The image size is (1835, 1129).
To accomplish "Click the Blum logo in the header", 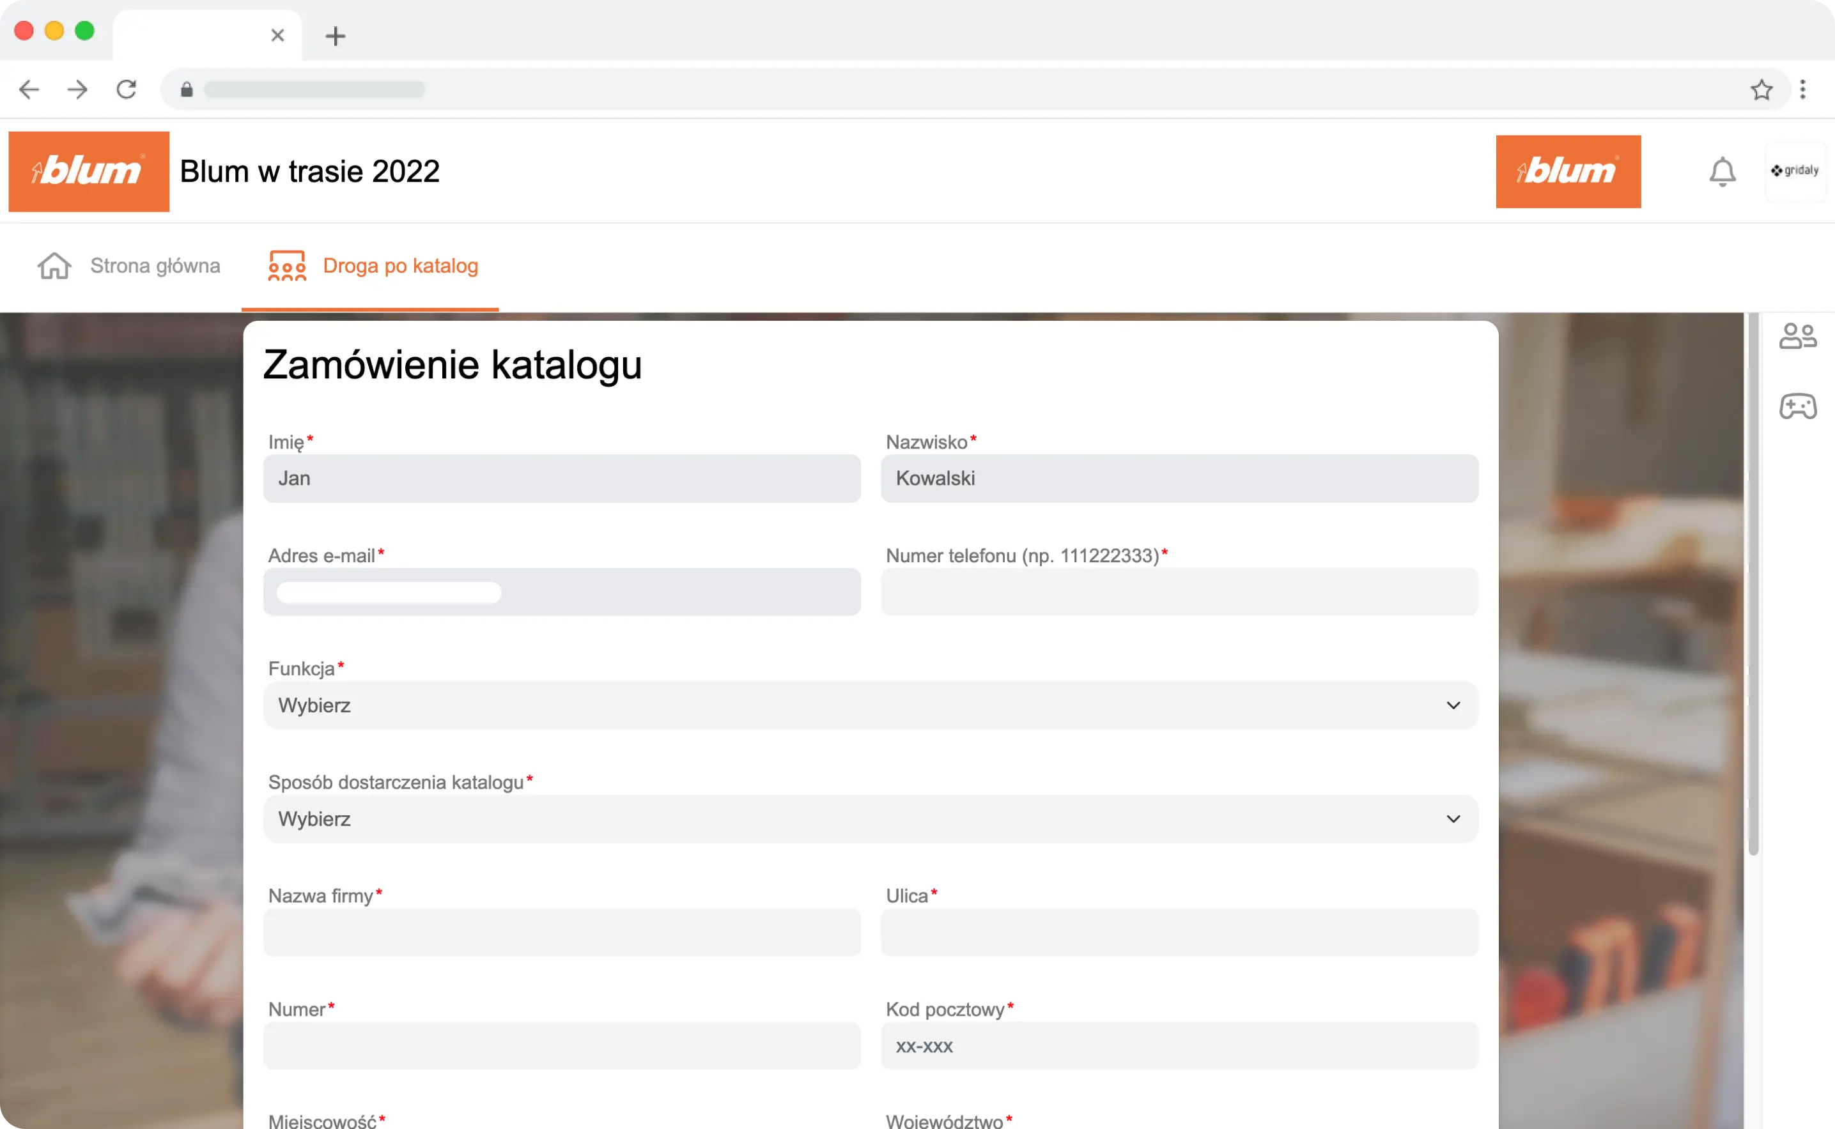I will click(88, 171).
